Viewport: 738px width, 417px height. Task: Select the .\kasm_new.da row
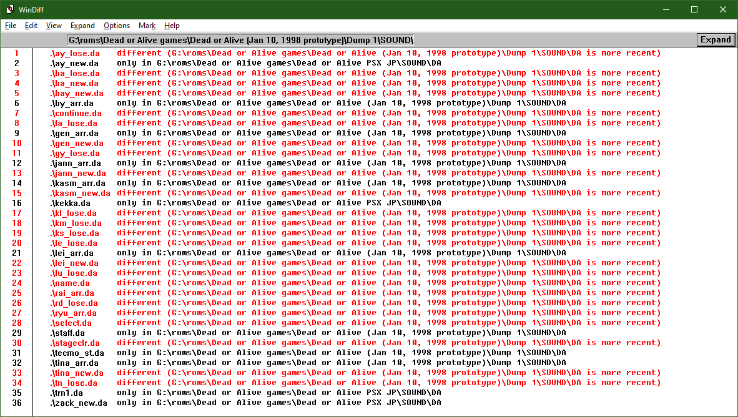355,193
